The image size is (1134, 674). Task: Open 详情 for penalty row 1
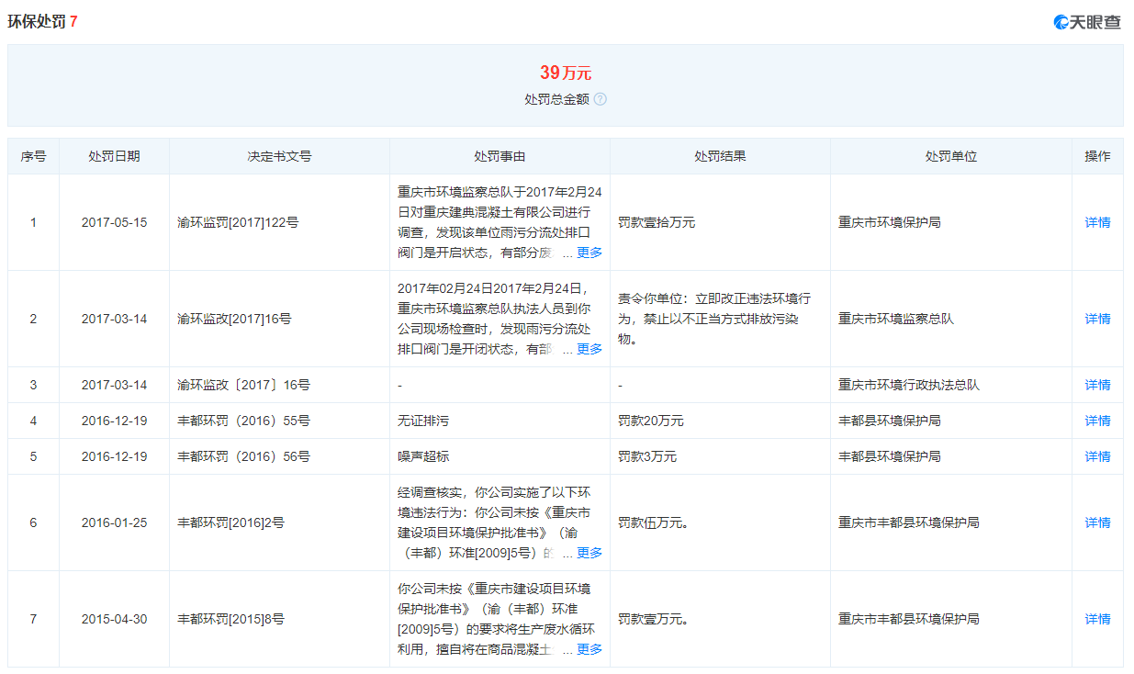tap(1097, 222)
